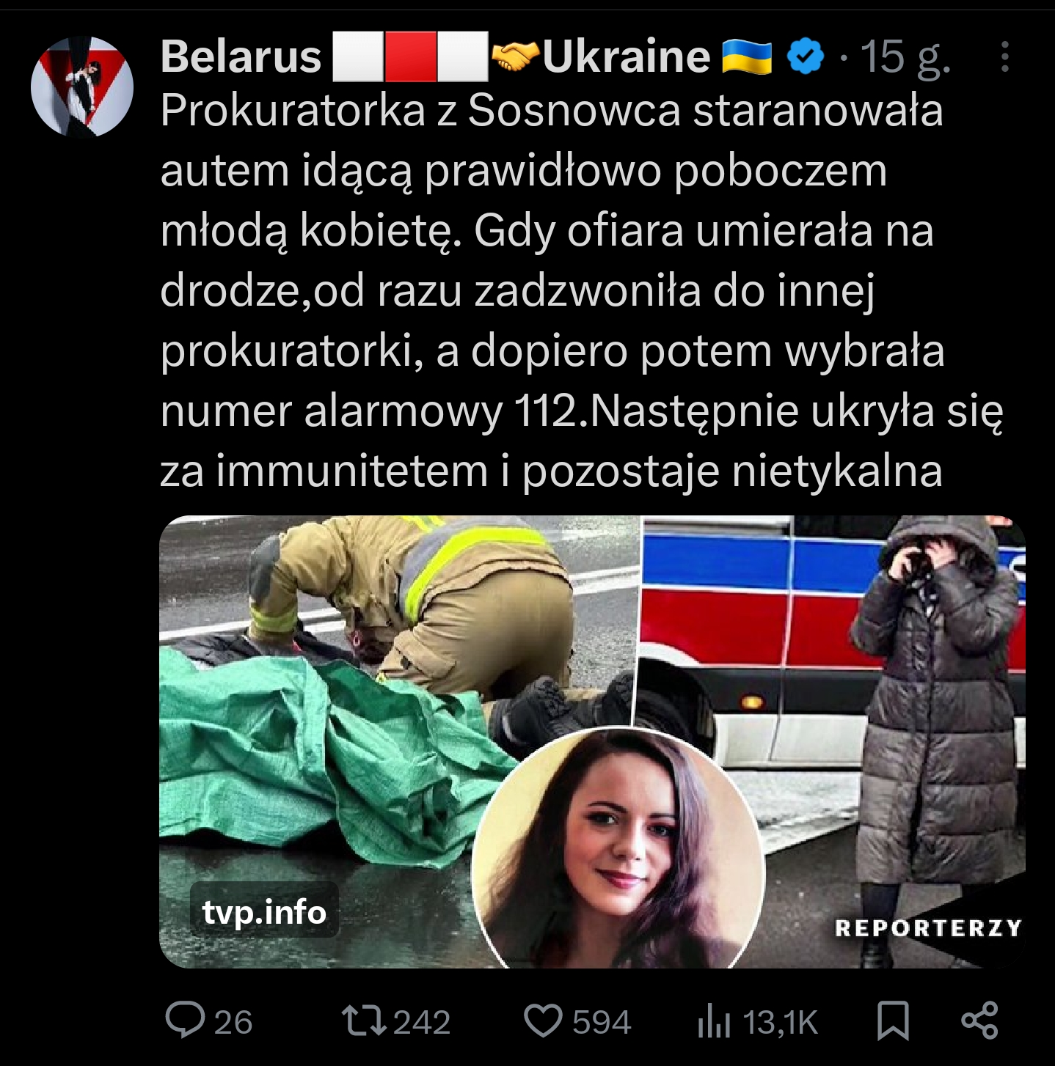The height and width of the screenshot is (1066, 1055).
Task: Open the tvp.info link label
Action: click(264, 911)
